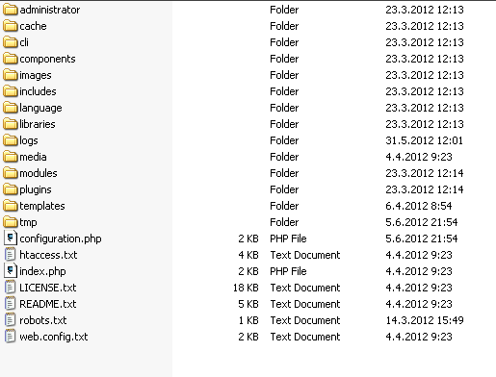Select the plugins folder name

pyautogui.click(x=36, y=189)
